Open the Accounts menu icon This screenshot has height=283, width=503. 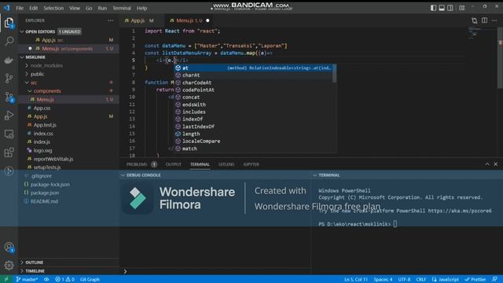coord(9,247)
